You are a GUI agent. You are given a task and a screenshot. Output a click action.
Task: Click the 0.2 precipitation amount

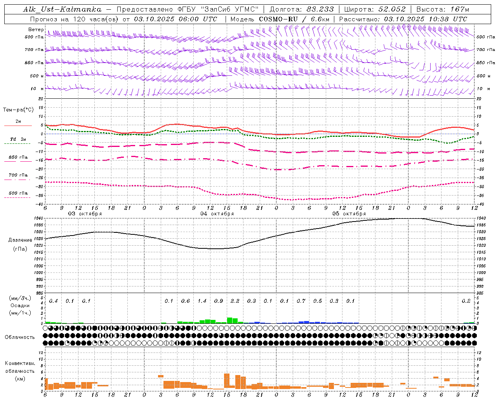(x=466, y=301)
